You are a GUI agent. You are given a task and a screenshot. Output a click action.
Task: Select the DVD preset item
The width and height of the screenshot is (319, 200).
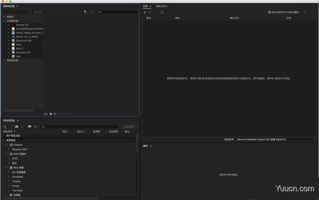(15, 159)
